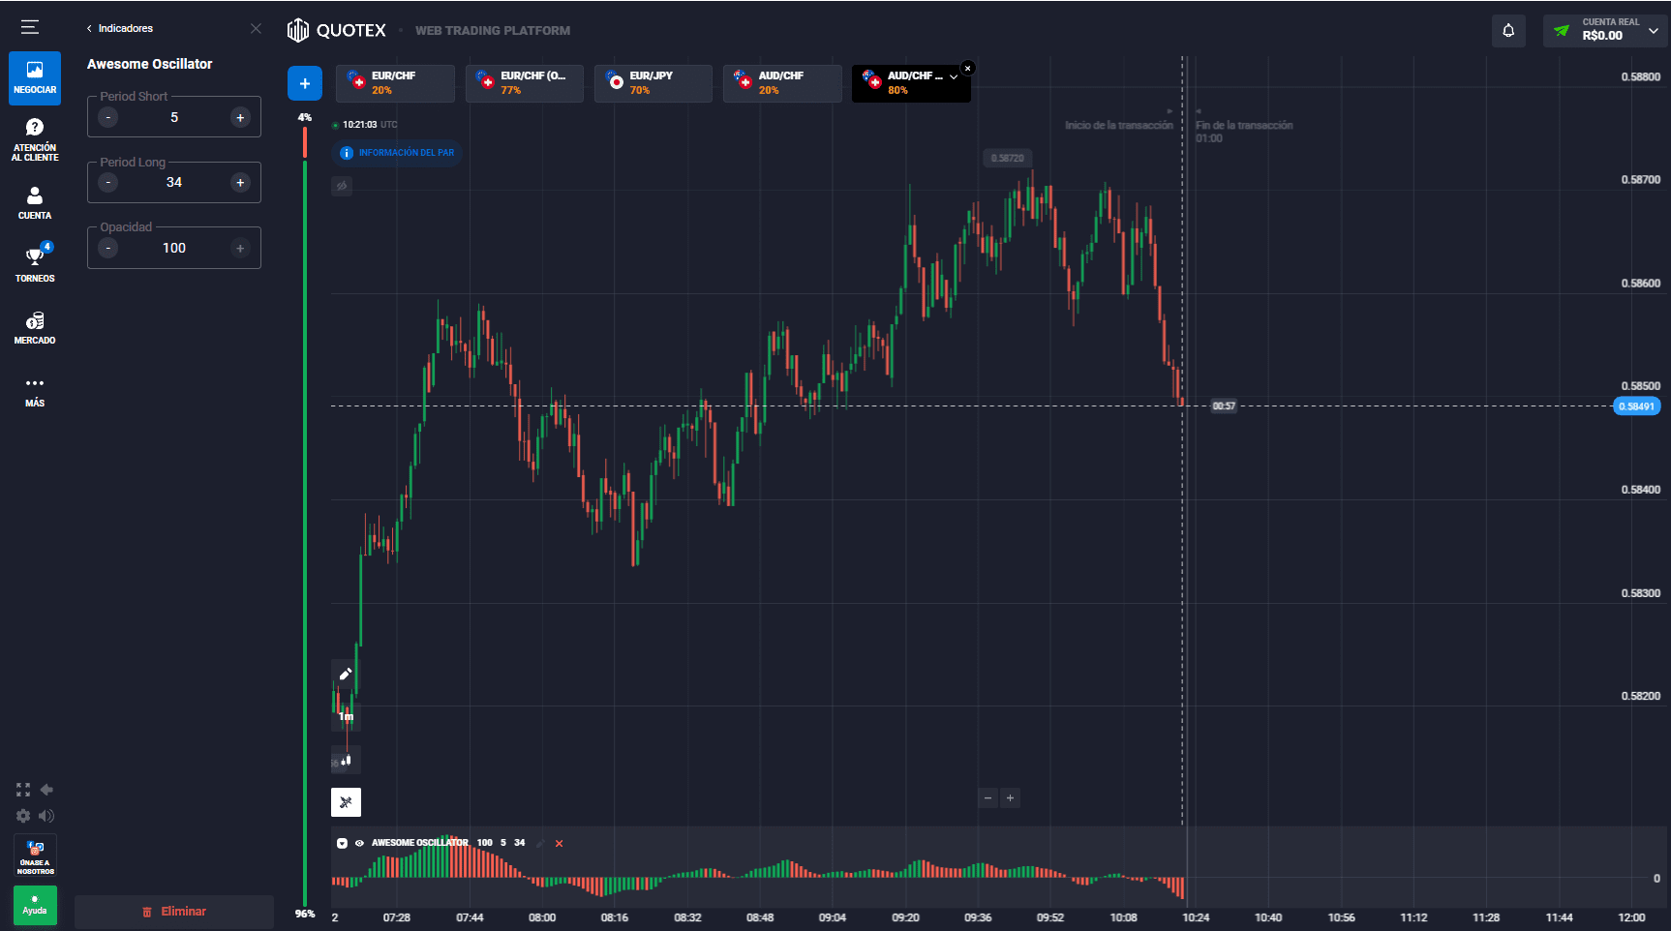Mute platform sounds with speaker icon
This screenshot has width=1671, height=931.
(x=46, y=816)
